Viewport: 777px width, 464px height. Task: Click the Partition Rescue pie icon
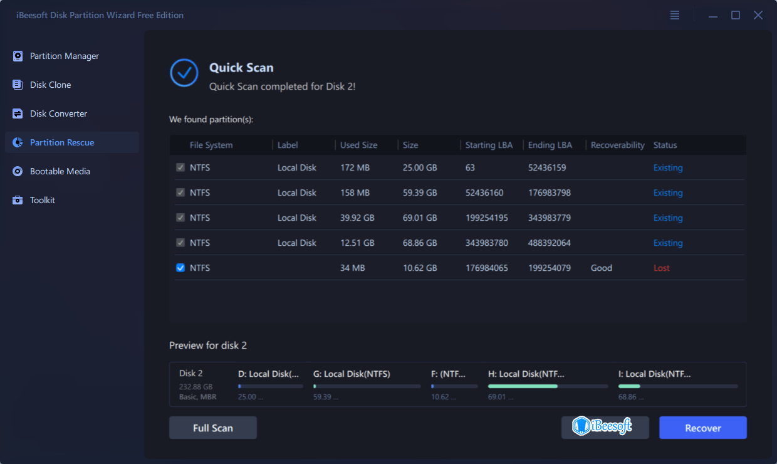(18, 143)
